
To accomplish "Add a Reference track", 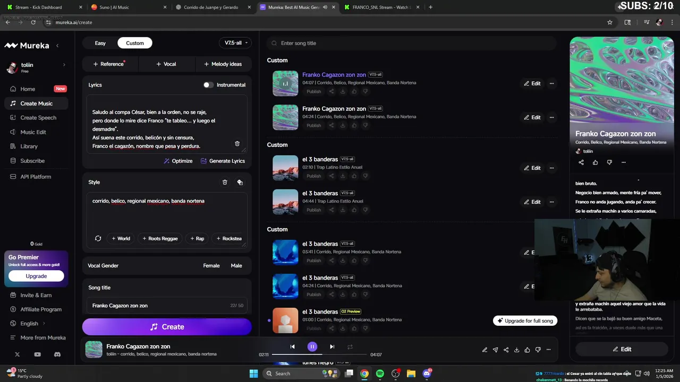I will pyautogui.click(x=110, y=64).
